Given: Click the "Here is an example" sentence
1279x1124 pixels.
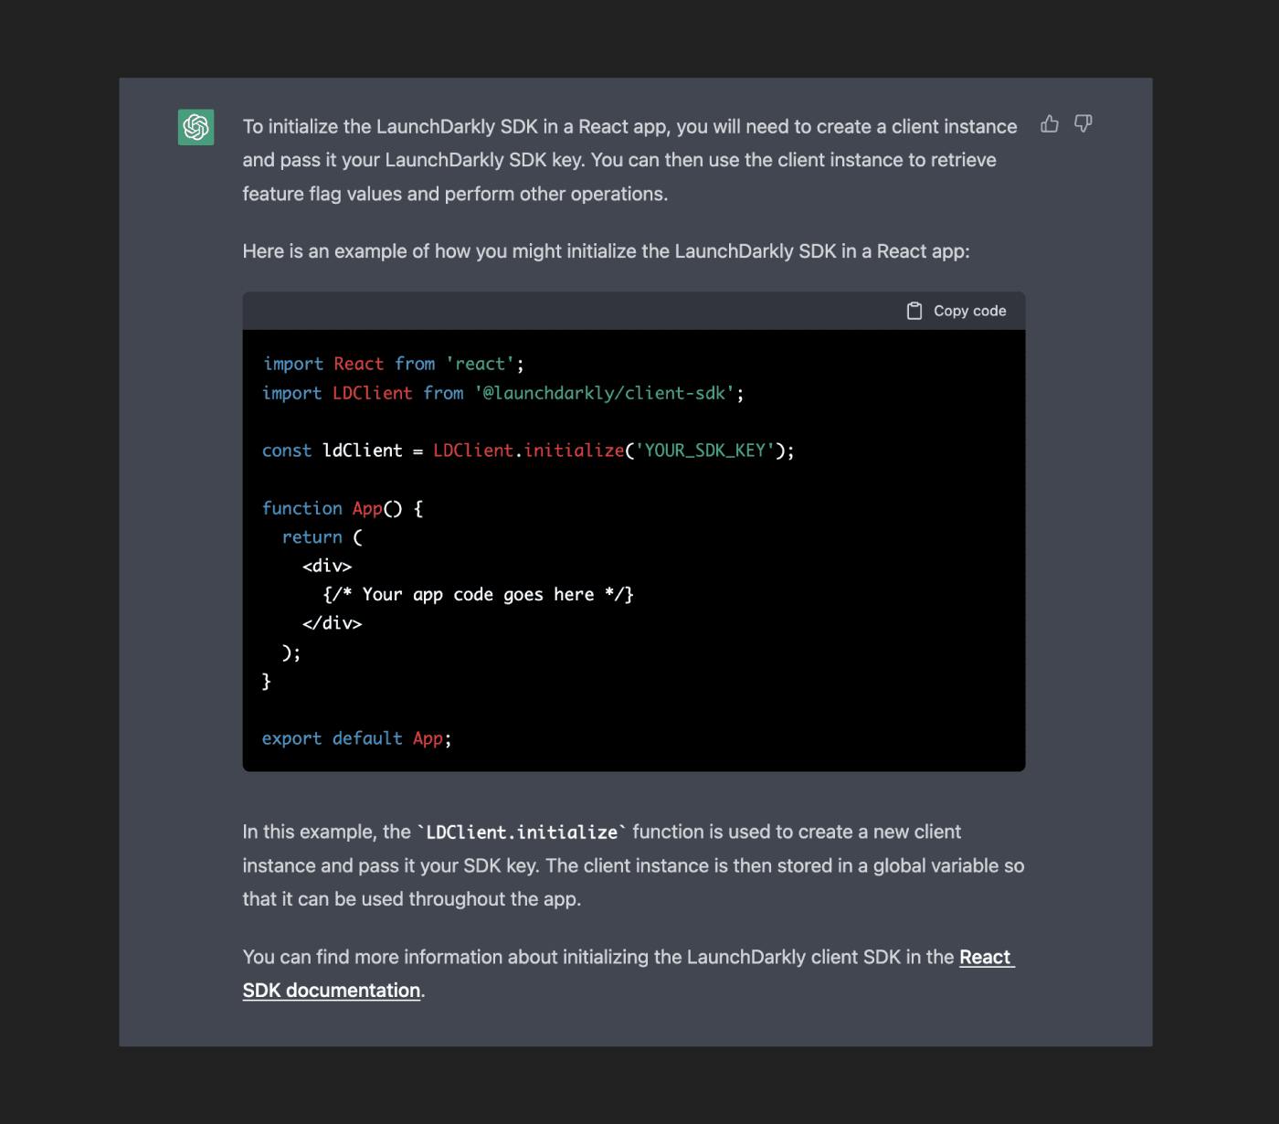Looking at the screenshot, I should (606, 251).
